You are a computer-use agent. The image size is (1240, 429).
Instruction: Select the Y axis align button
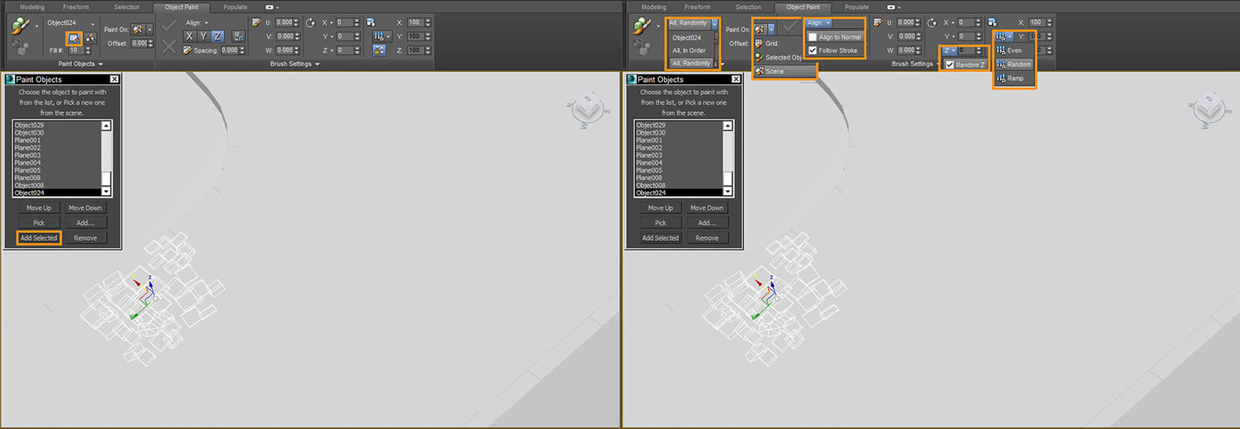(x=203, y=36)
